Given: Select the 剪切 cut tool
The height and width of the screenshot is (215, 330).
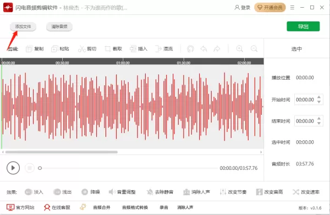Looking at the screenshot, I should pyautogui.click(x=87, y=49).
